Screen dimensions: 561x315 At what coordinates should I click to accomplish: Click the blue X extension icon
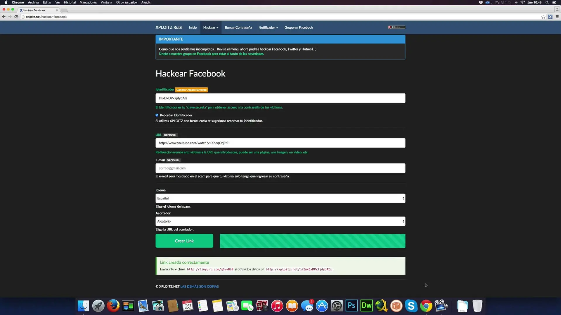(x=550, y=17)
